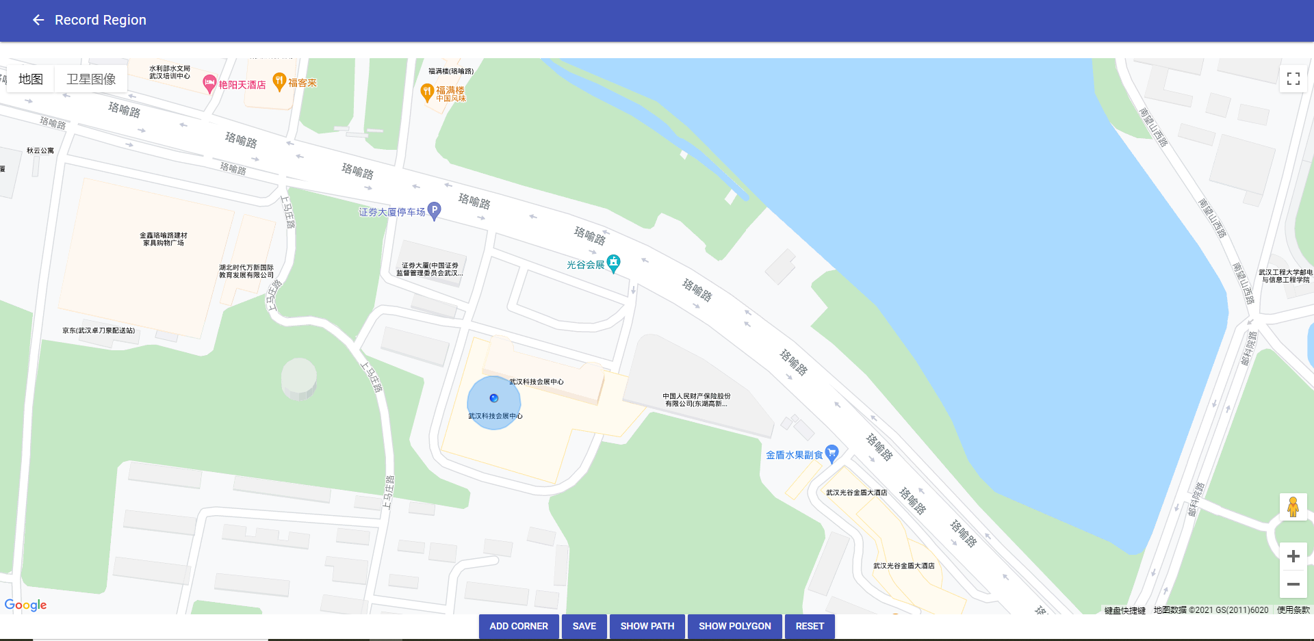The height and width of the screenshot is (641, 1314).
Task: Click the 中国人民财产保险 building label
Action: 697,400
